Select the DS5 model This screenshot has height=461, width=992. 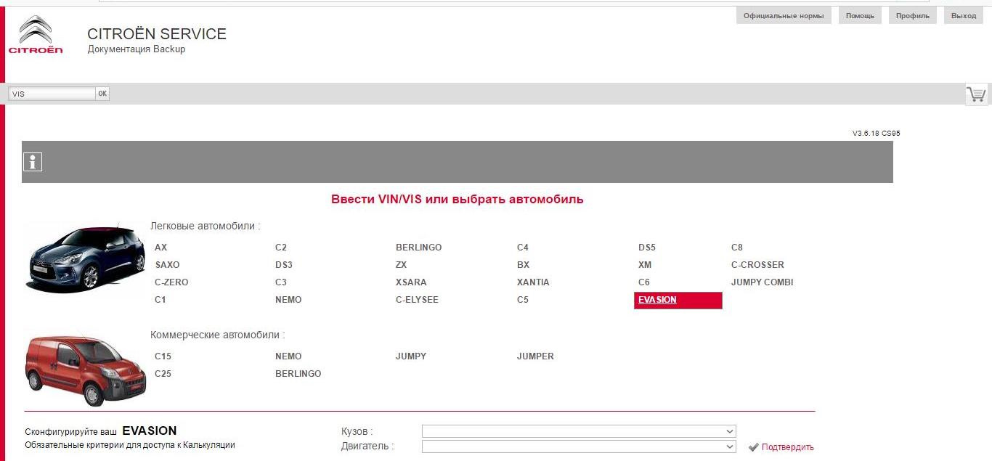pos(647,248)
